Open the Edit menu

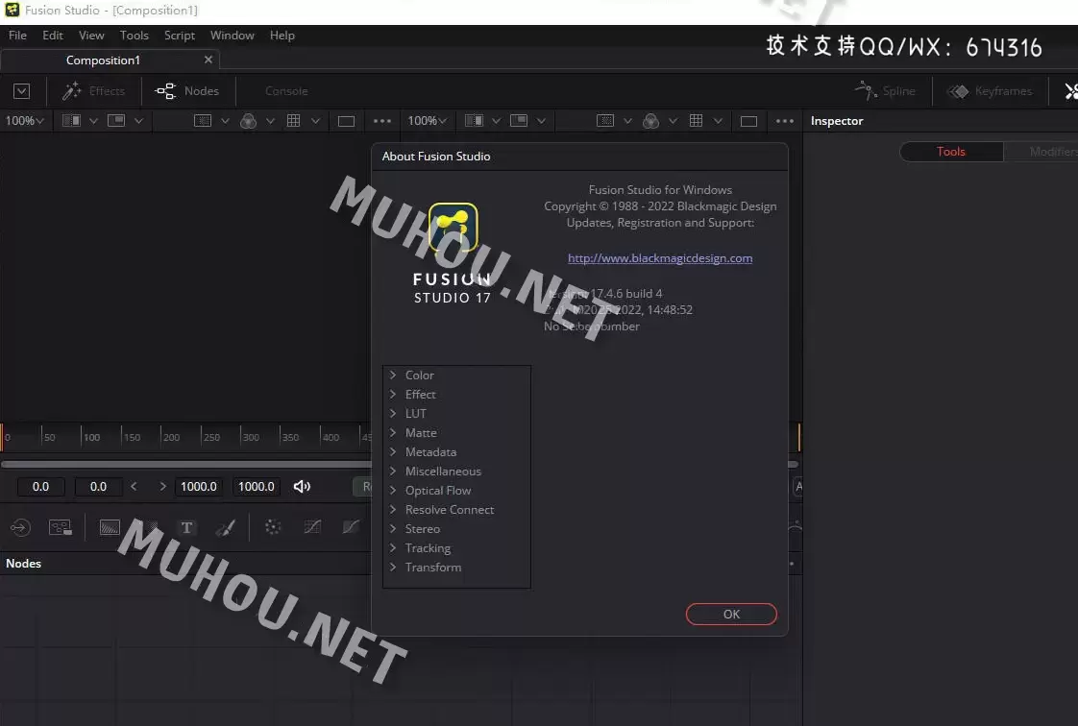52,35
